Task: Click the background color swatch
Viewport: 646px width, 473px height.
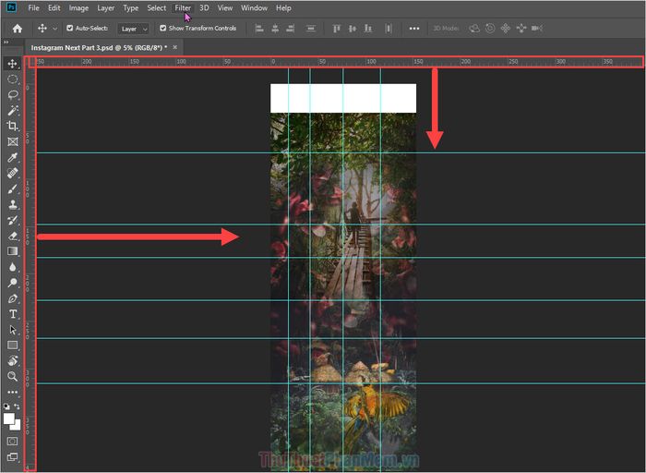Action: point(16,426)
